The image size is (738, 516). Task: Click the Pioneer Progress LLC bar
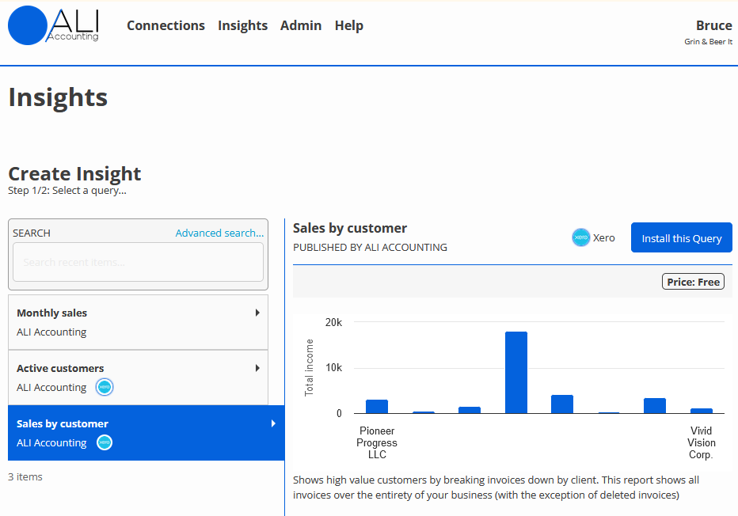(377, 406)
